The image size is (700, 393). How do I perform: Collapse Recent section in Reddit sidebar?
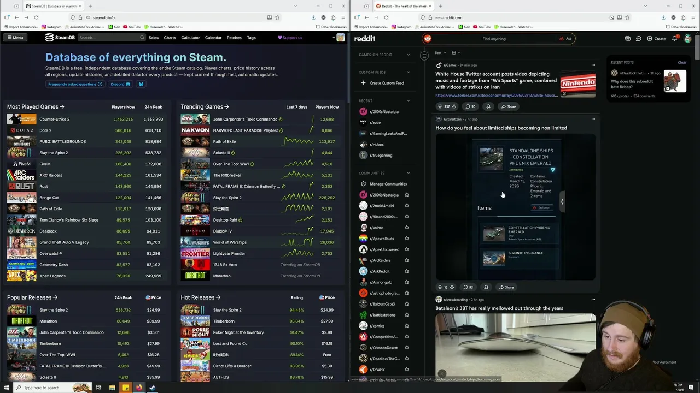click(408, 100)
